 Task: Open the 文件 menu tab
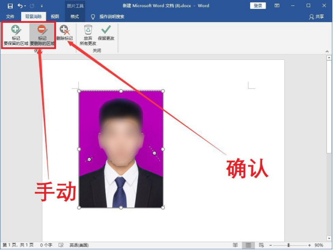tap(10, 17)
